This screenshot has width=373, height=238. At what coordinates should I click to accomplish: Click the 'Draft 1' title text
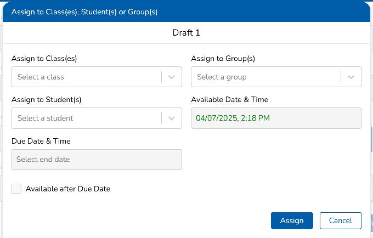click(187, 33)
